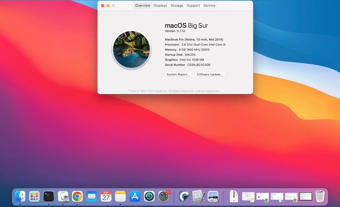Open the License Agreement link

click(x=207, y=91)
